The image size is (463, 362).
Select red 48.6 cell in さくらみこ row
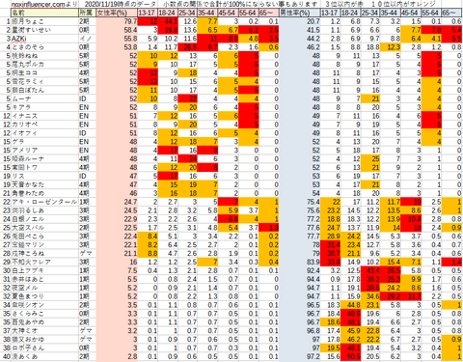click(x=351, y=314)
